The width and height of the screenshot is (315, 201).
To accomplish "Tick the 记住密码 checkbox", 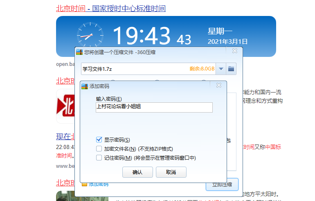I will pos(99,158).
